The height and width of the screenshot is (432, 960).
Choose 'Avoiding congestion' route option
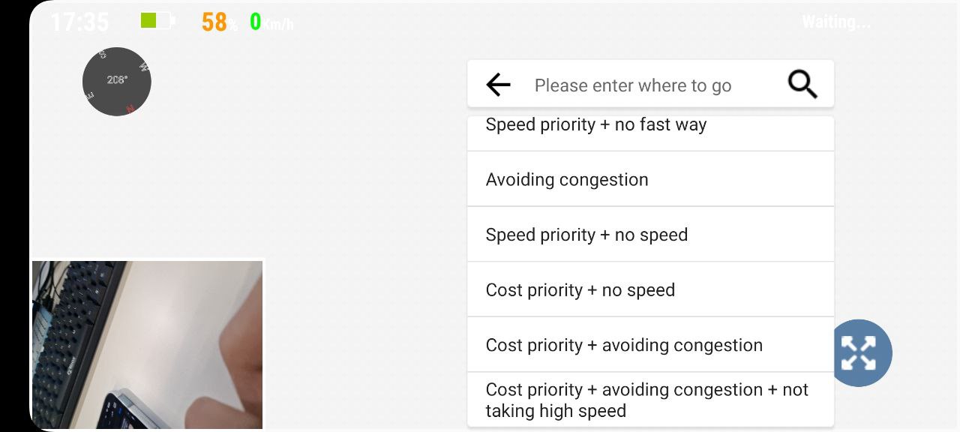click(650, 179)
